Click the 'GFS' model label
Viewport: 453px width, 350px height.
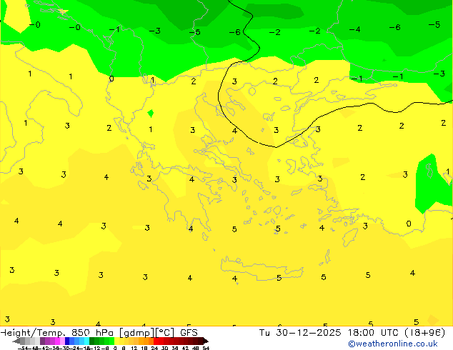click(x=189, y=332)
